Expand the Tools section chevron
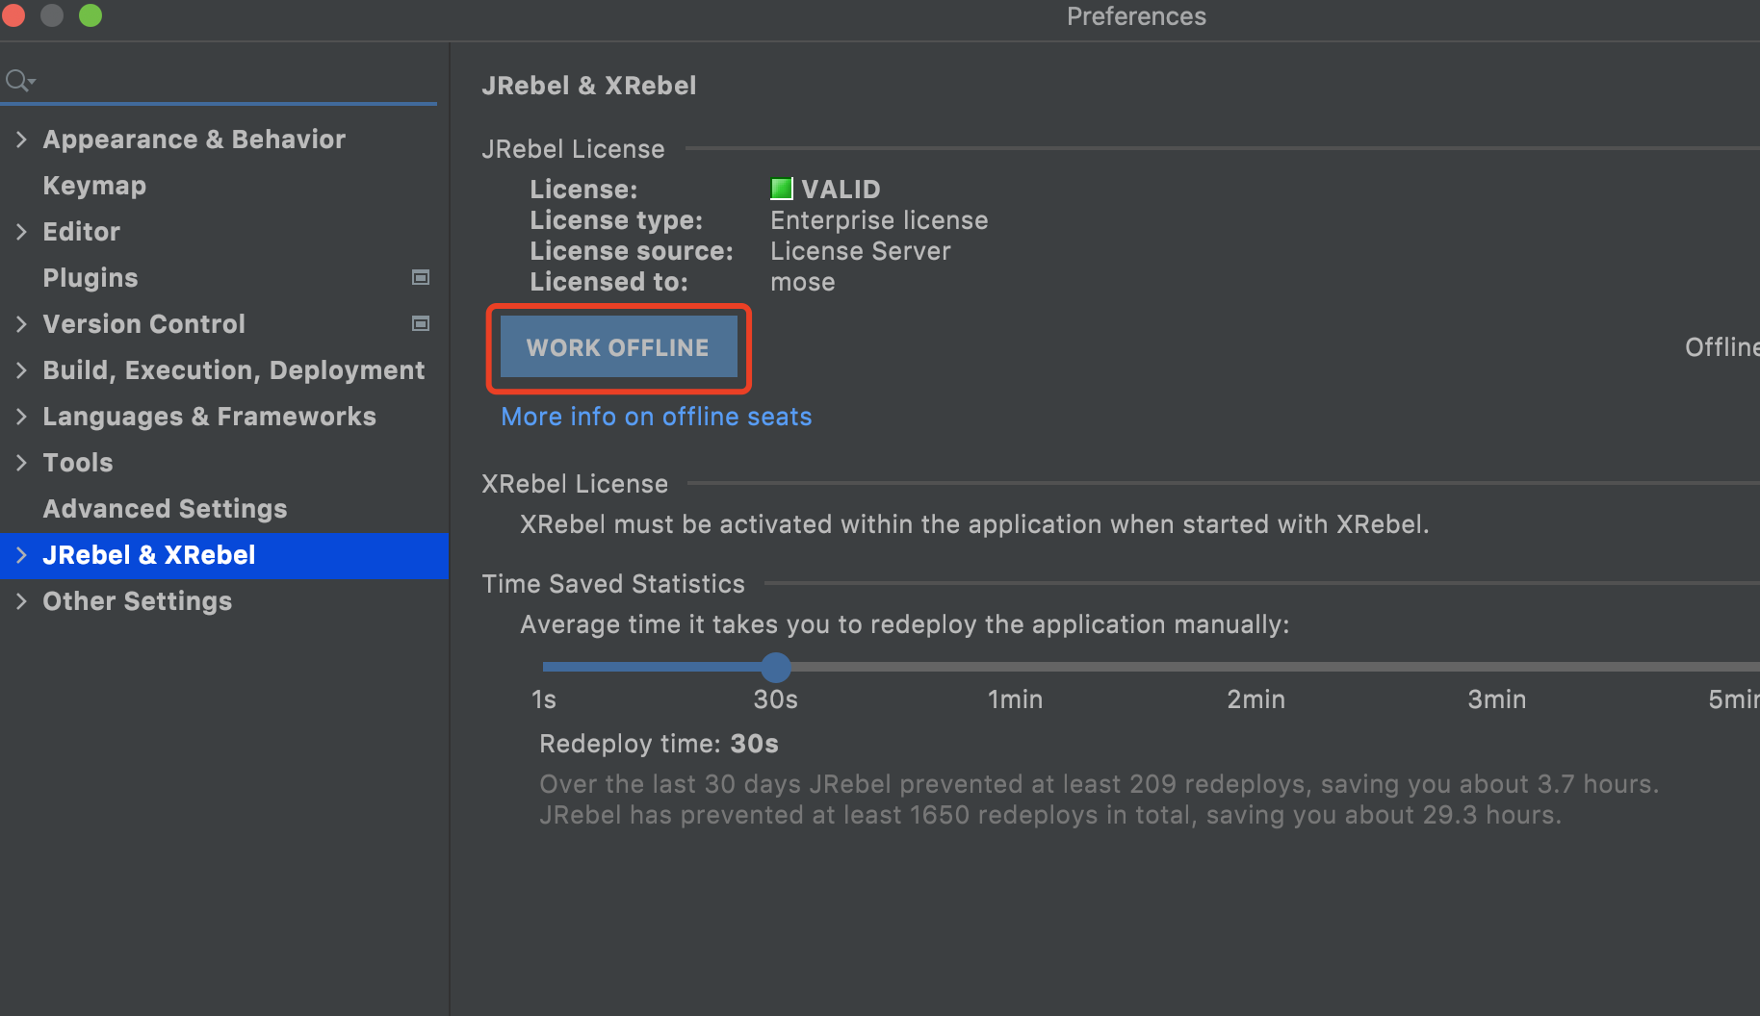The image size is (1760, 1016). point(21,463)
